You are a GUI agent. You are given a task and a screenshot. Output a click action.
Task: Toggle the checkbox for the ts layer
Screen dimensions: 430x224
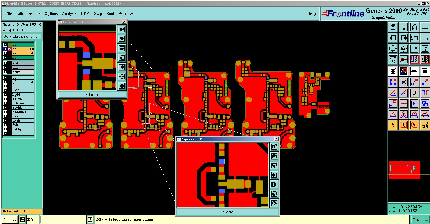pos(5,45)
